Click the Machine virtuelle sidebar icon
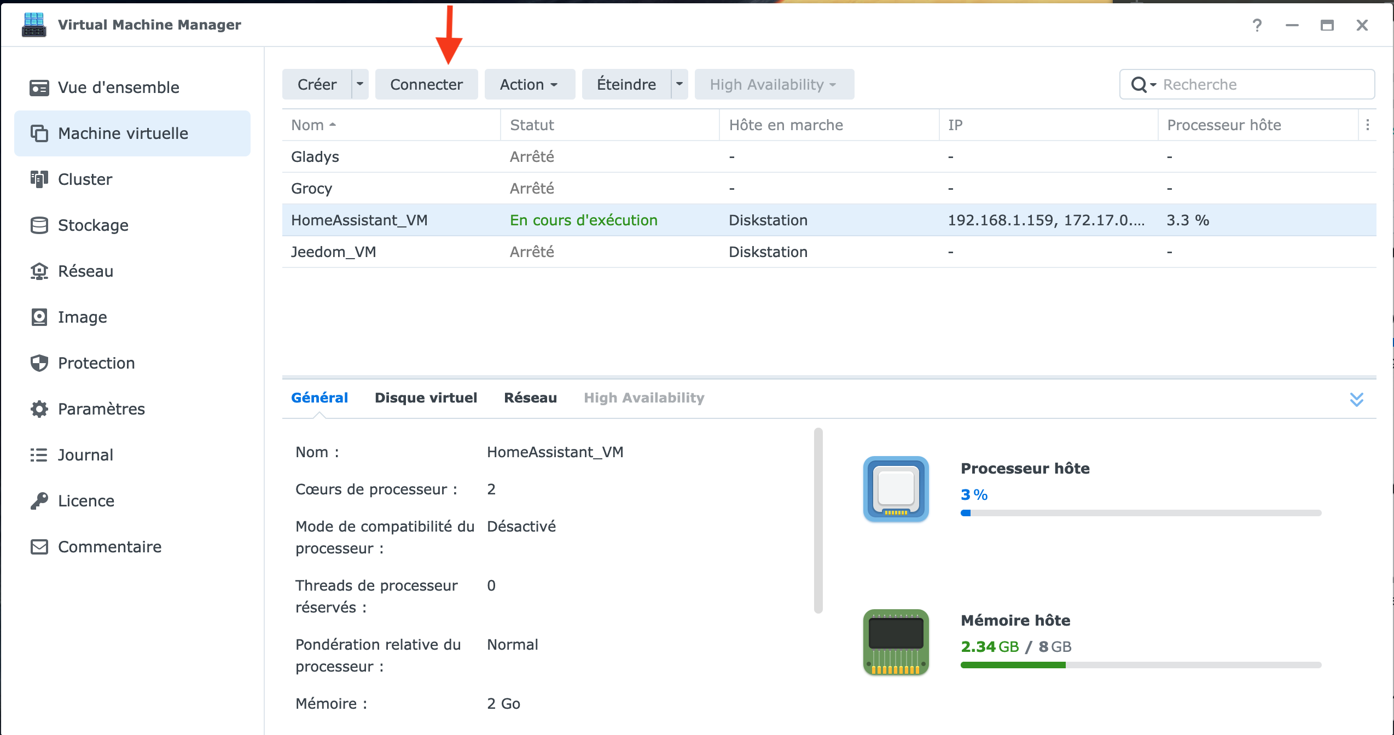This screenshot has height=735, width=1394. pyautogui.click(x=39, y=133)
